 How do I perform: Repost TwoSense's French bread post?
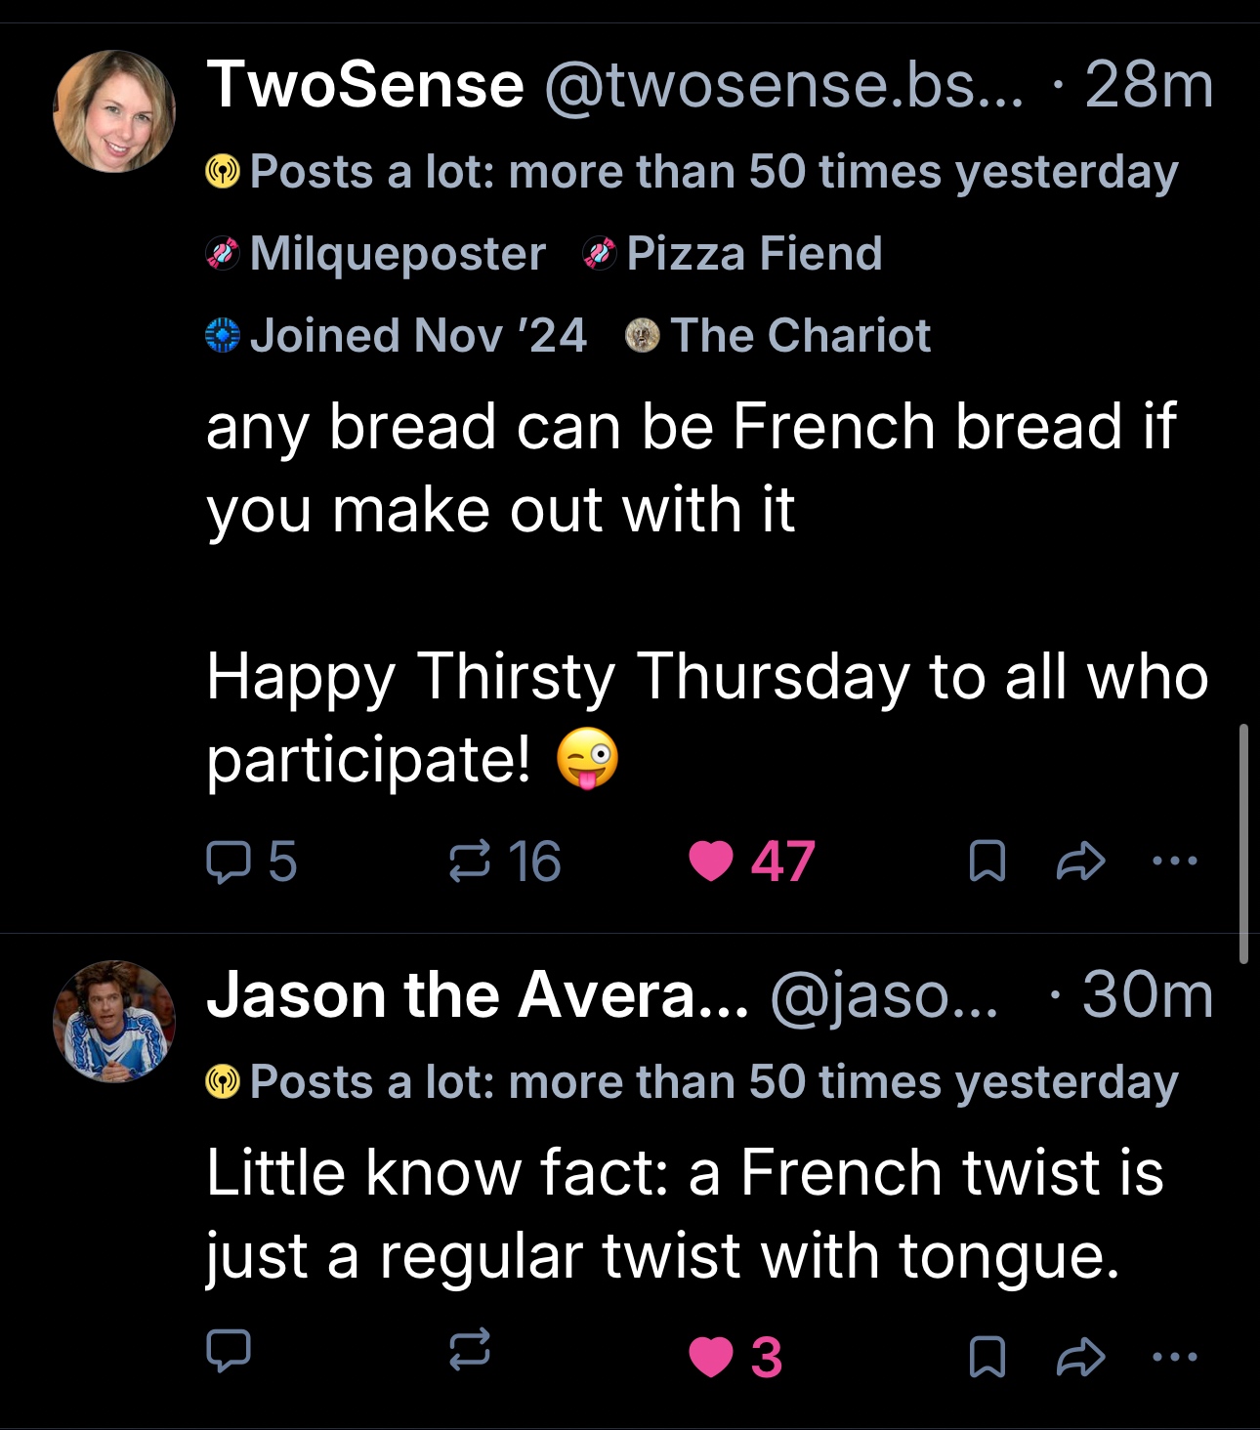click(x=470, y=862)
